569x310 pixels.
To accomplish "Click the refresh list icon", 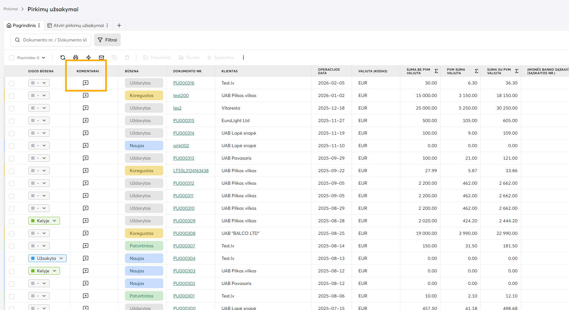I will pos(63,58).
